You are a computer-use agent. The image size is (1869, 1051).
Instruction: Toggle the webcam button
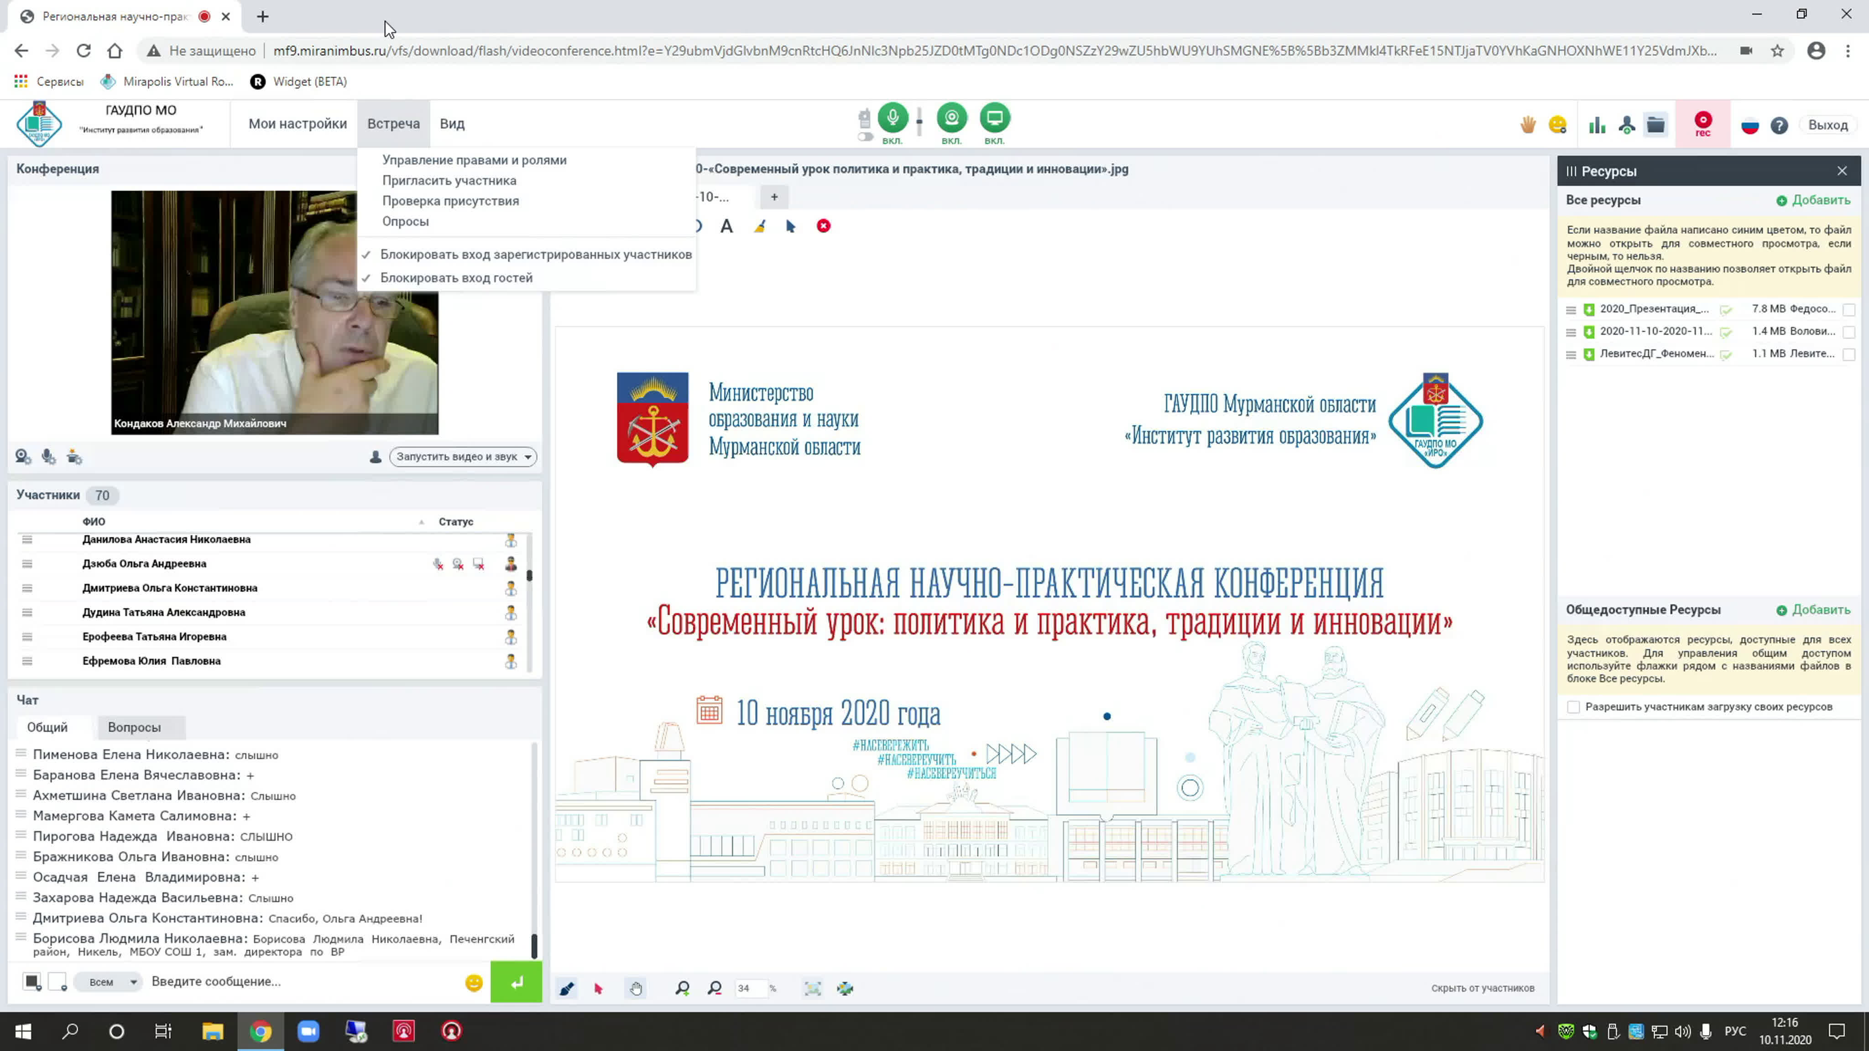(x=951, y=118)
